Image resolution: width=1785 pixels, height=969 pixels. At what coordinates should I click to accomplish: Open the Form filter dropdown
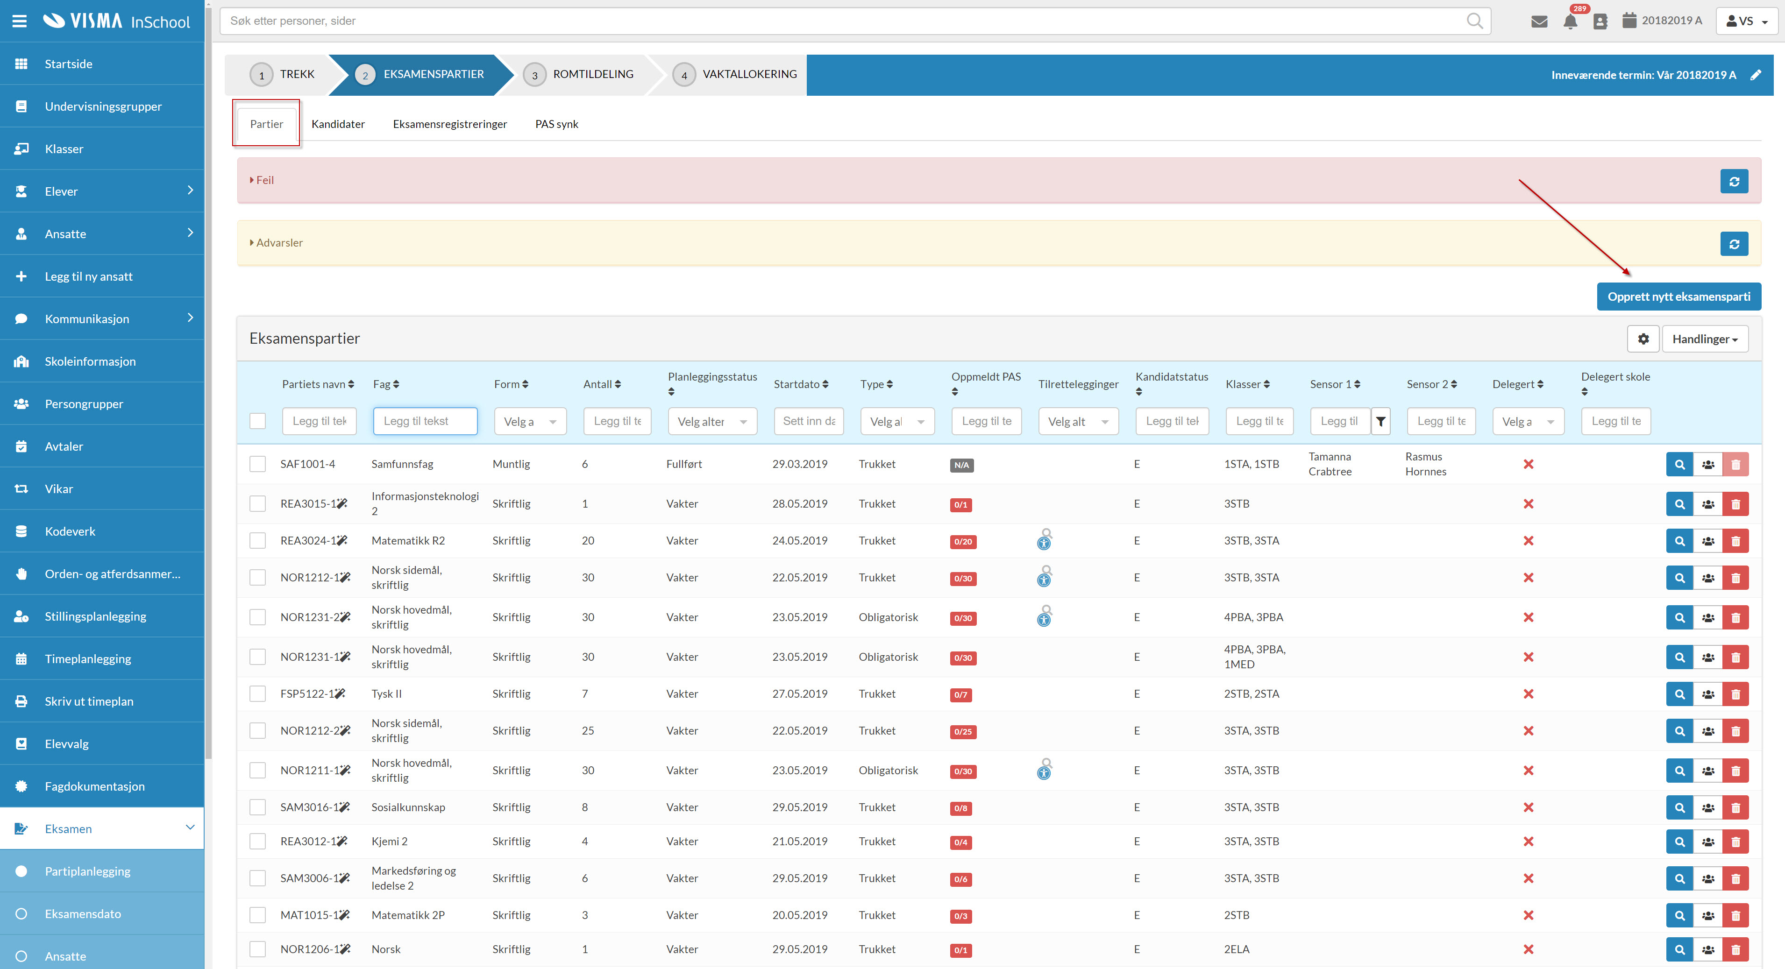click(x=530, y=422)
